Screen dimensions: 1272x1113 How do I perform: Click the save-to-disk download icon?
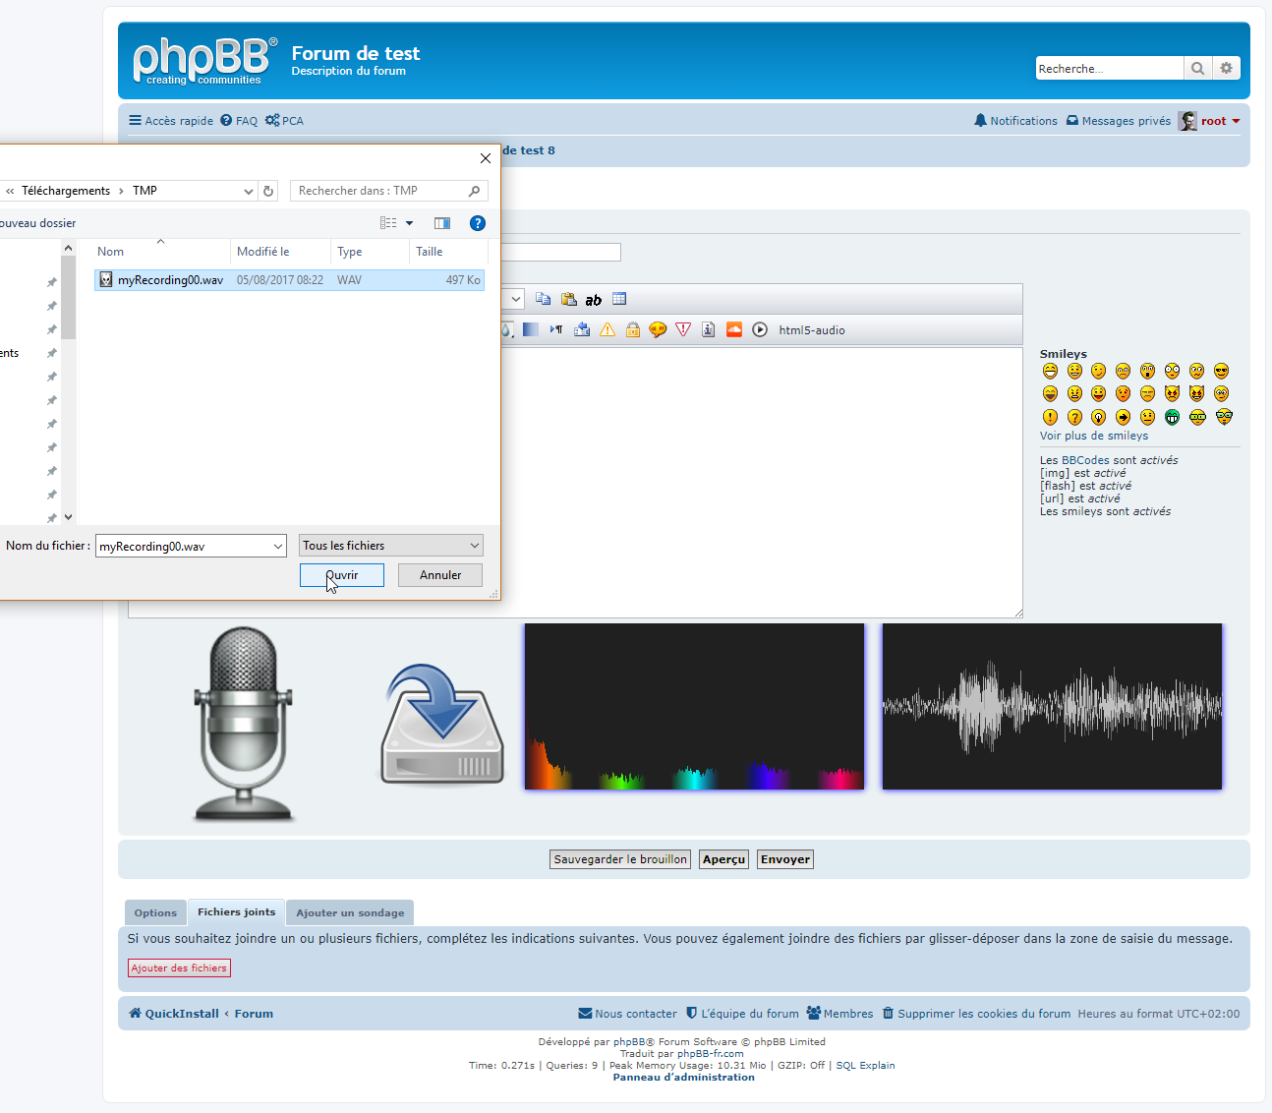click(x=442, y=725)
